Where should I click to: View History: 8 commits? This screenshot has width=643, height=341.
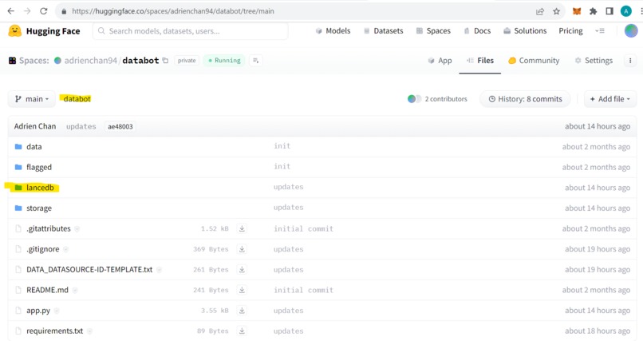[x=525, y=99]
